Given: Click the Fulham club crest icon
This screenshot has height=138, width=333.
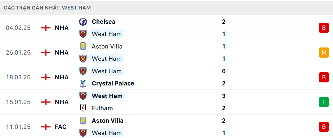Looking at the screenshot, I should click(83, 108).
